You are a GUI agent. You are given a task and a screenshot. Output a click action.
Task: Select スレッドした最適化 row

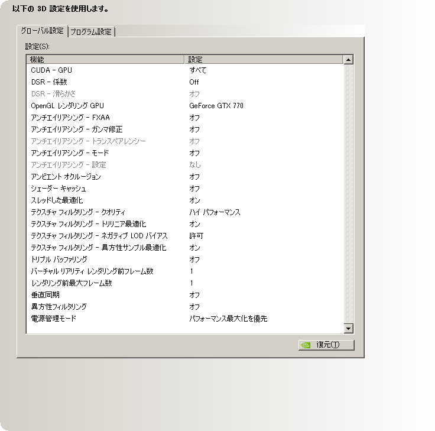(x=185, y=200)
